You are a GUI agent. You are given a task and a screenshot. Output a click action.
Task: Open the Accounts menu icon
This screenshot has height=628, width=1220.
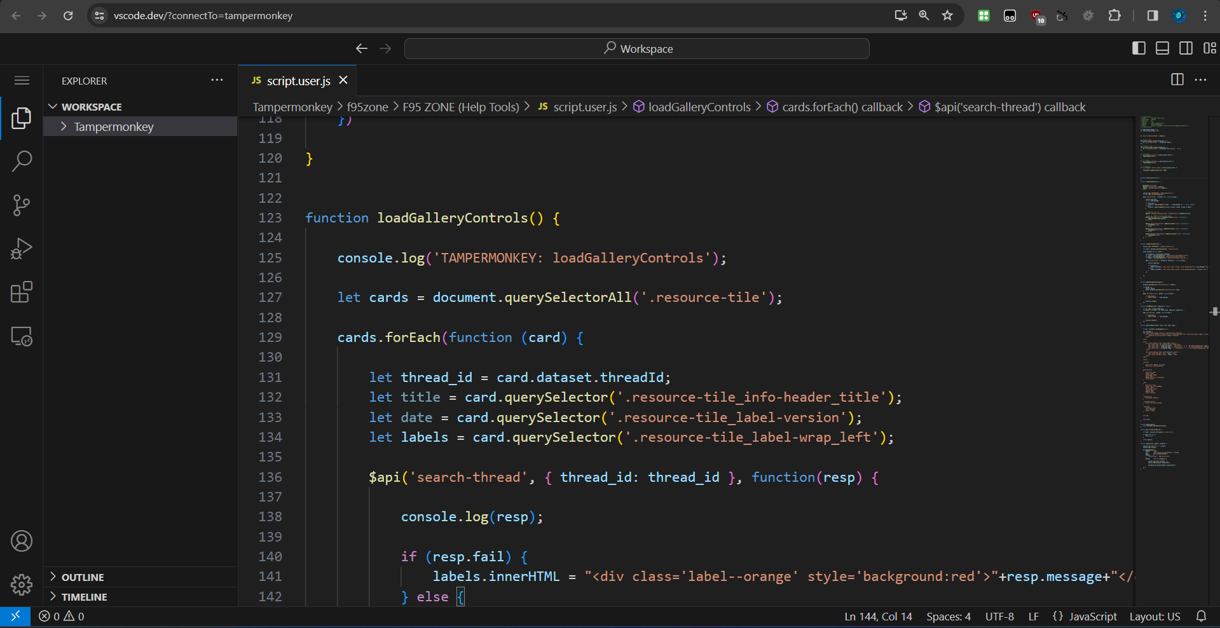pos(22,541)
